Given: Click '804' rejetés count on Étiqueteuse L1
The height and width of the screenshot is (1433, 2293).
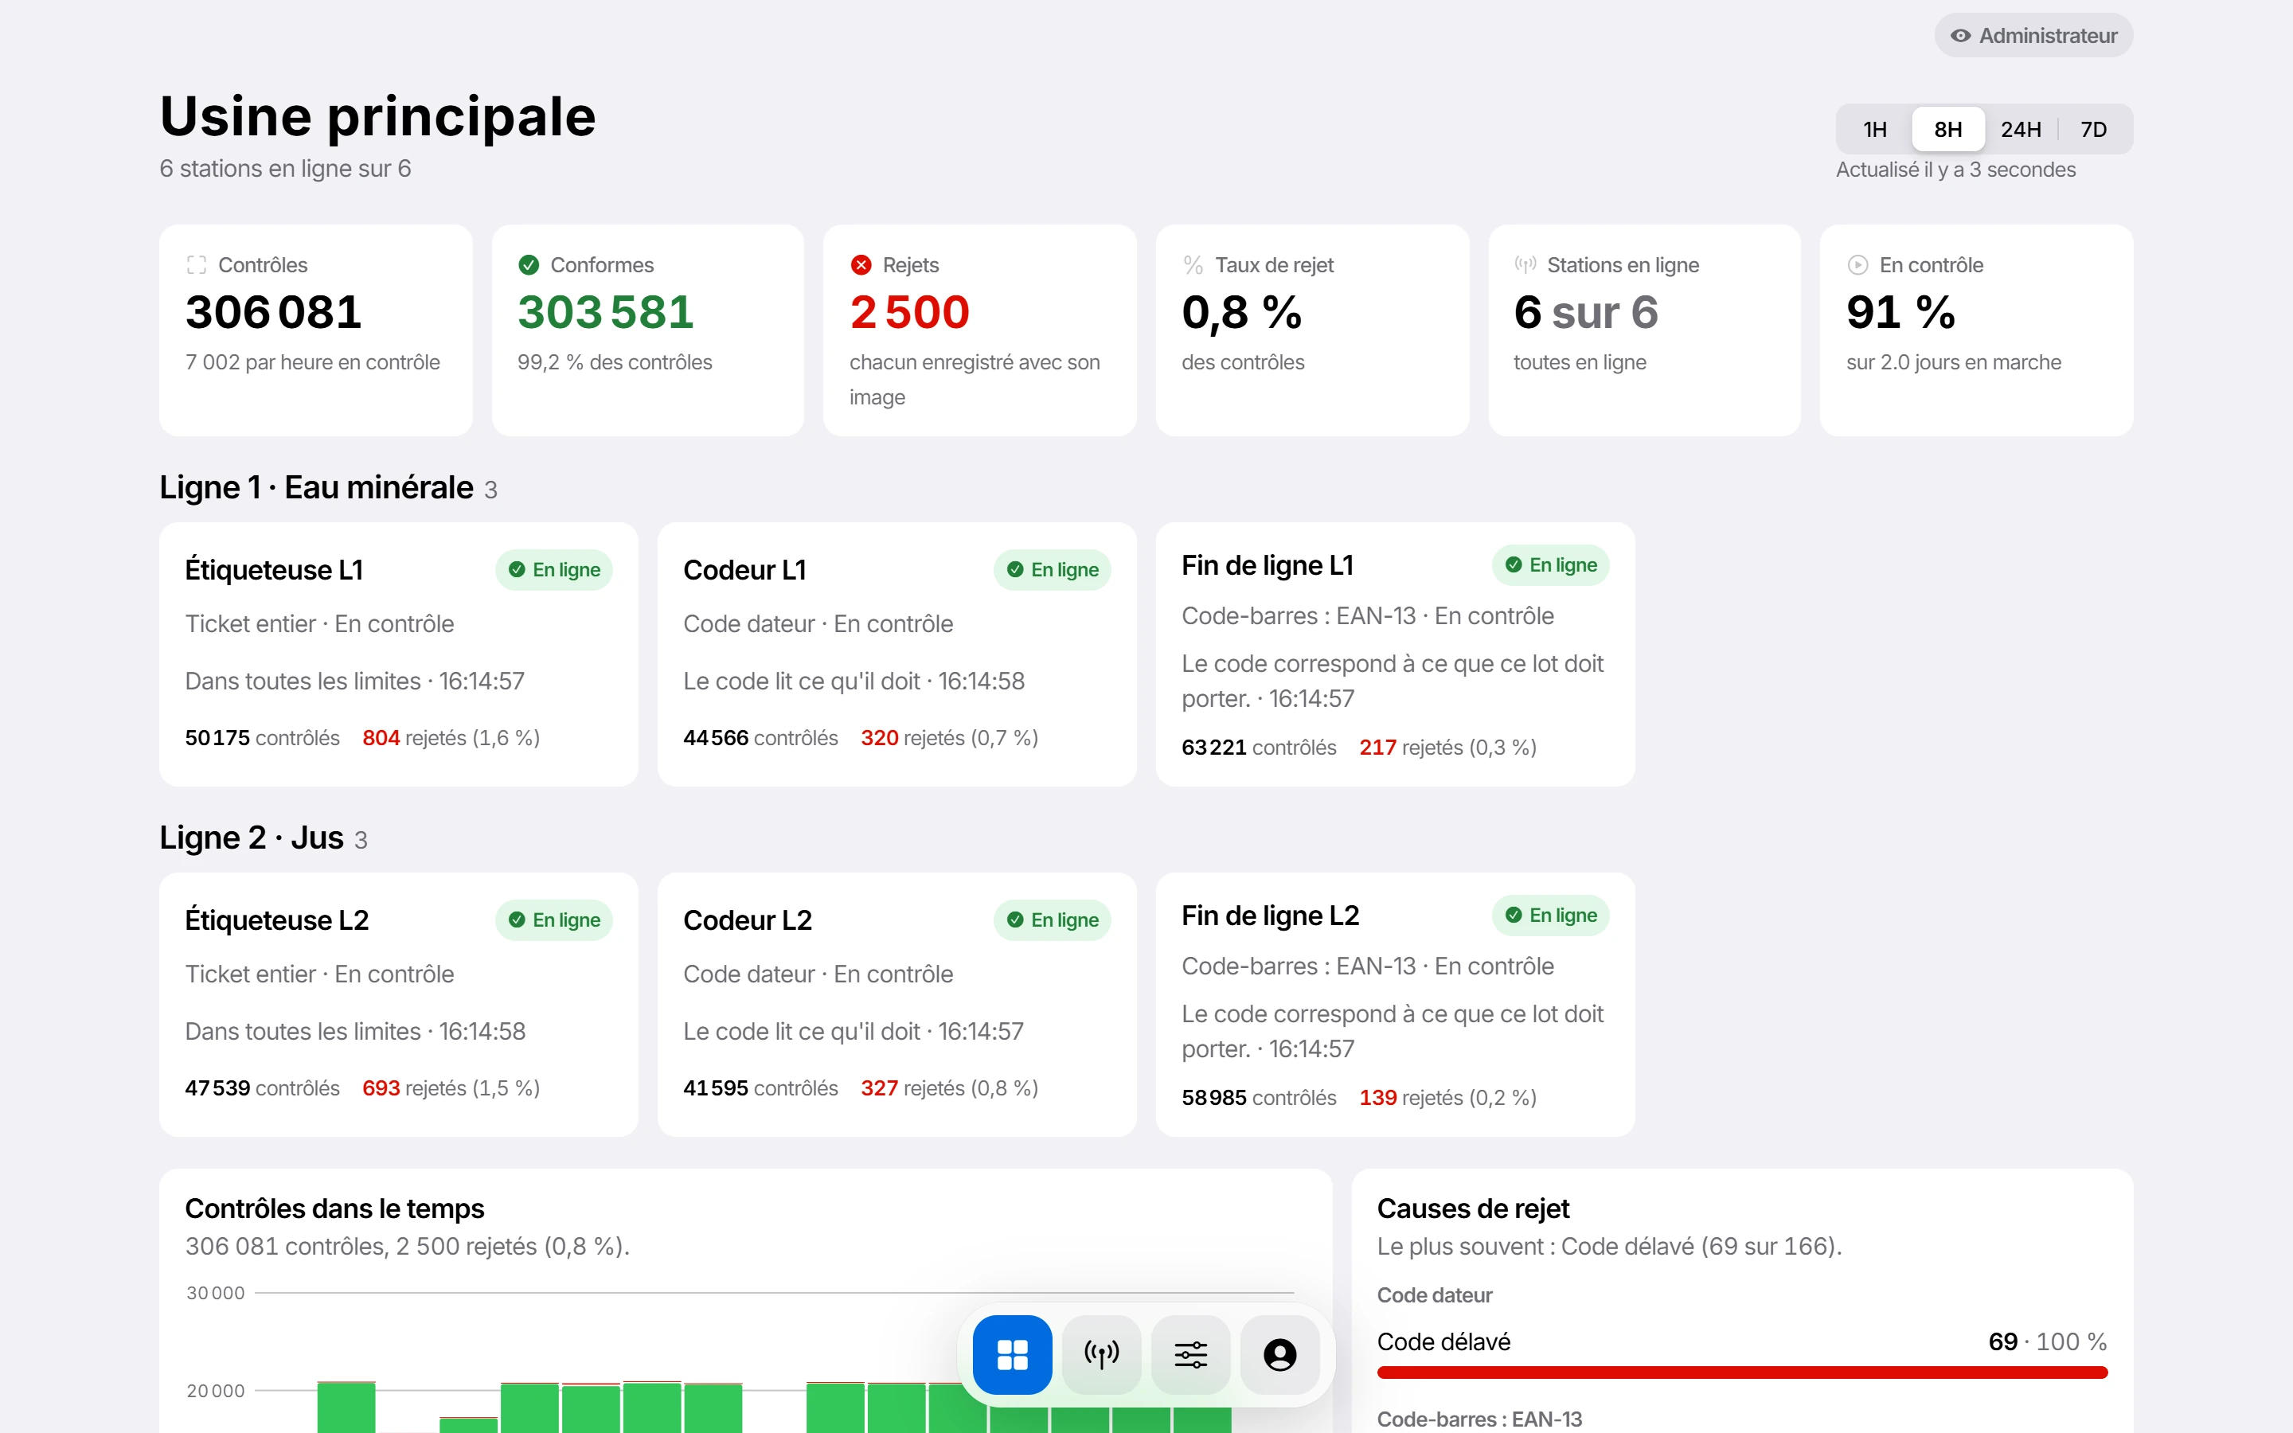Looking at the screenshot, I should pos(381,737).
